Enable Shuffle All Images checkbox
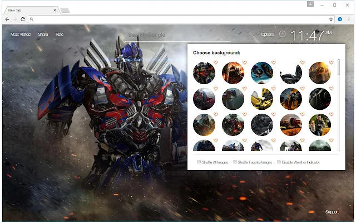This screenshot has width=356, height=223. pyautogui.click(x=199, y=162)
